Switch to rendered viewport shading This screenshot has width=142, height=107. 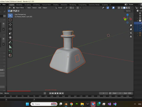pos(129,8)
